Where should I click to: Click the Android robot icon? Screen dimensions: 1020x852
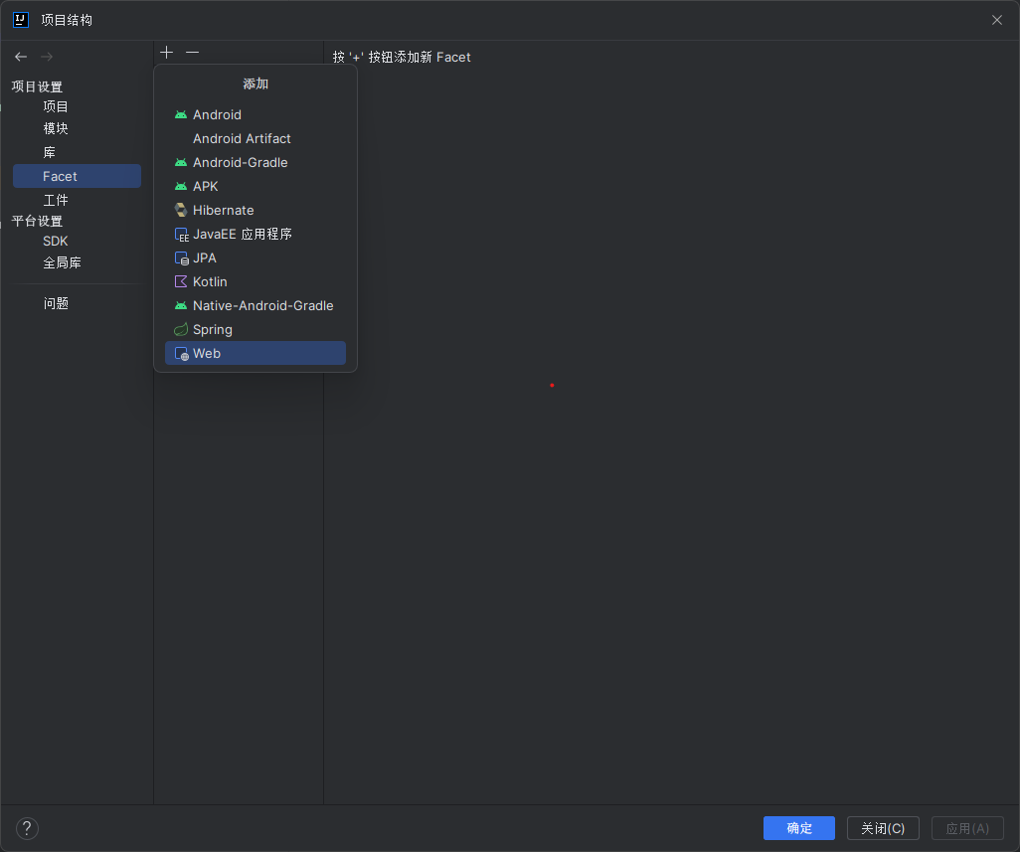pos(181,114)
